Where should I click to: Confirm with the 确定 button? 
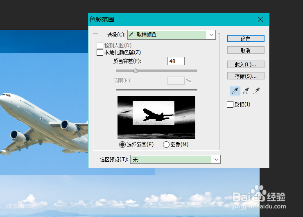click(246, 38)
